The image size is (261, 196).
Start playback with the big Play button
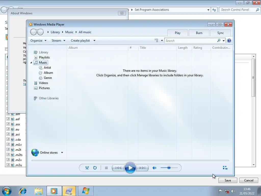[x=130, y=168]
